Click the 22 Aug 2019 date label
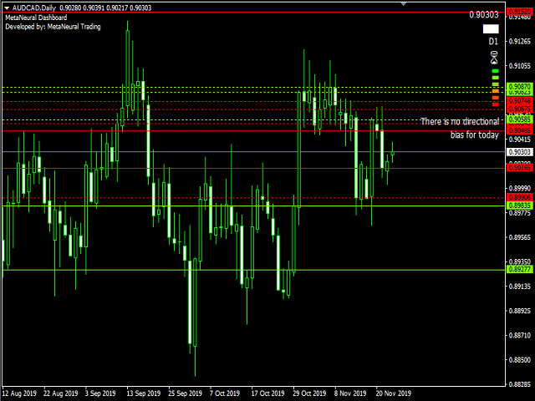 [x=61, y=393]
